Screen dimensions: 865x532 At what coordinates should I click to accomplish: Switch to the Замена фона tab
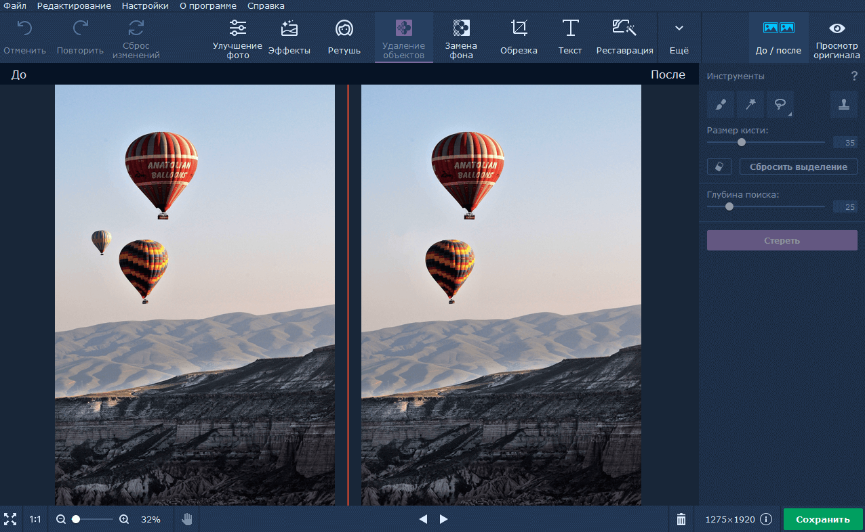[x=461, y=37]
